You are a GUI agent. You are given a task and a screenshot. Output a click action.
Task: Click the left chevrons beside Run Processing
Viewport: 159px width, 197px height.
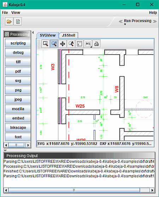[x=121, y=21]
